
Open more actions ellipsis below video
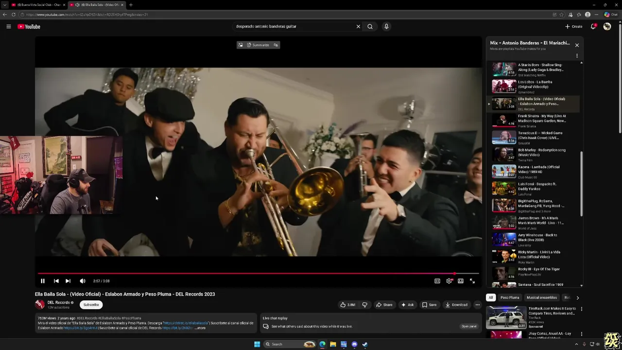(x=477, y=305)
